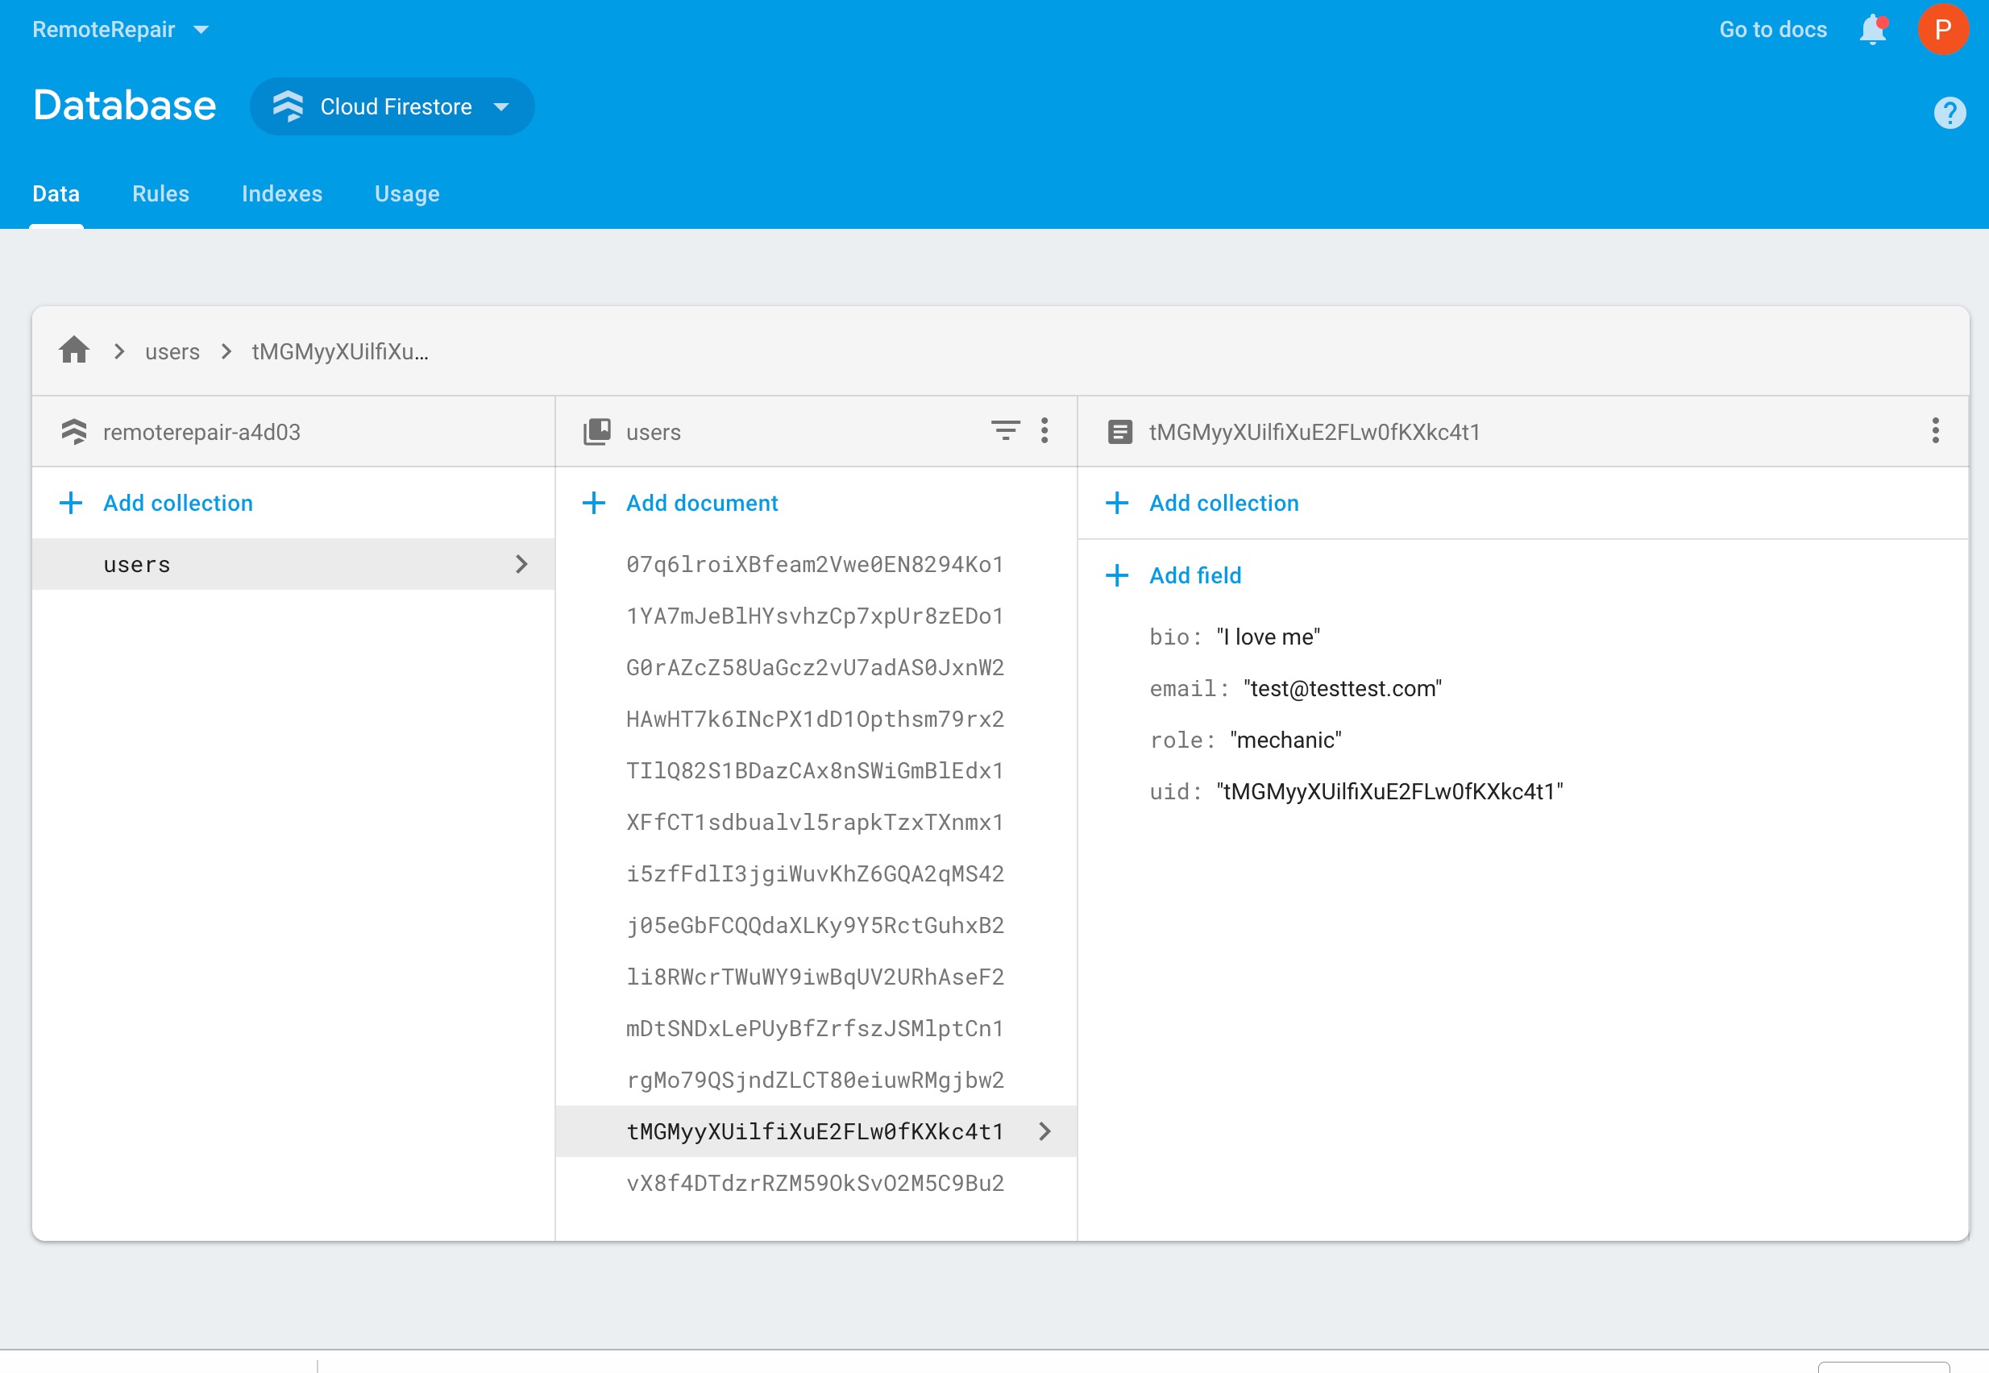Click the filter icon in users column
The width and height of the screenshot is (1989, 1373).
tap(1004, 430)
